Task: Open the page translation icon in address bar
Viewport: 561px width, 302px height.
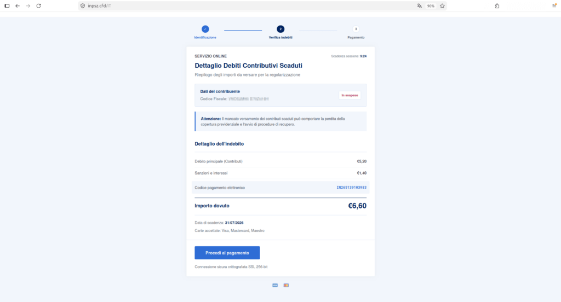Action: tap(419, 5)
